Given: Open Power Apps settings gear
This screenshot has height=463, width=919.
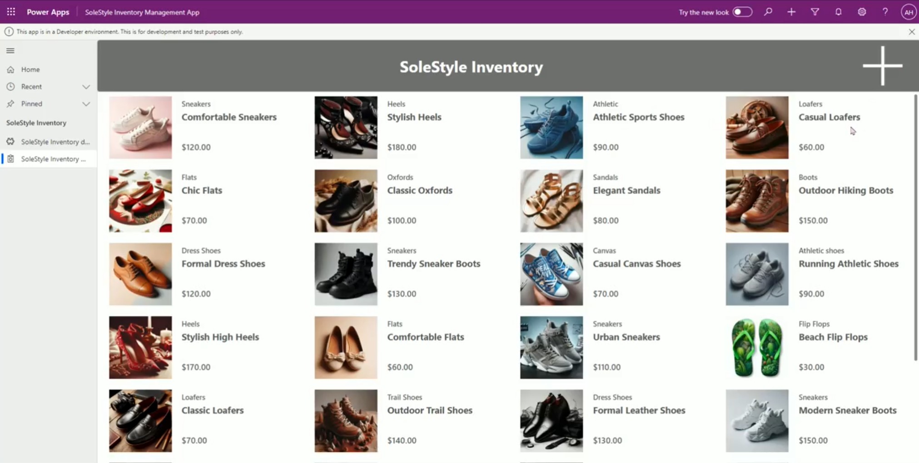Looking at the screenshot, I should [x=862, y=12].
